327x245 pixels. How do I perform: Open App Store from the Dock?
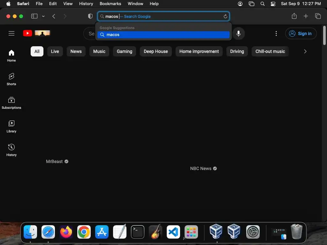(102, 232)
